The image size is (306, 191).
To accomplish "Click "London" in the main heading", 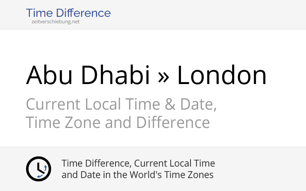I will tap(221, 75).
